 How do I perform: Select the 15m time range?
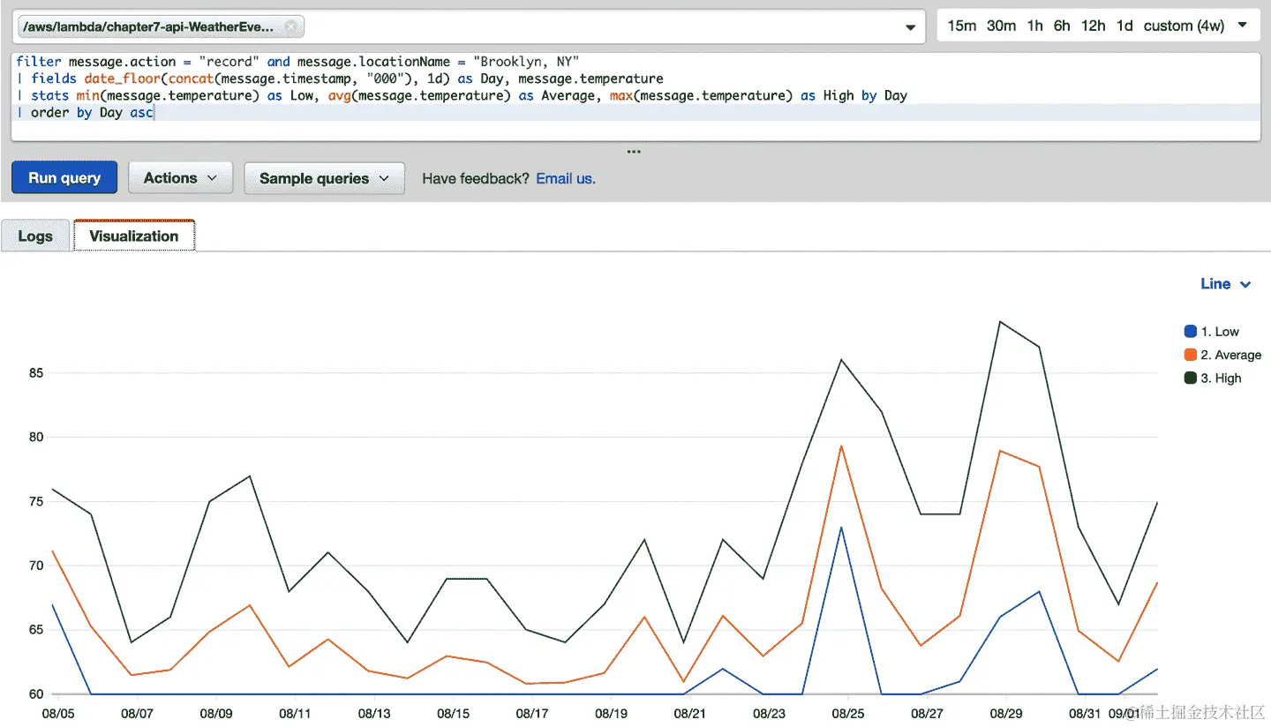click(961, 26)
